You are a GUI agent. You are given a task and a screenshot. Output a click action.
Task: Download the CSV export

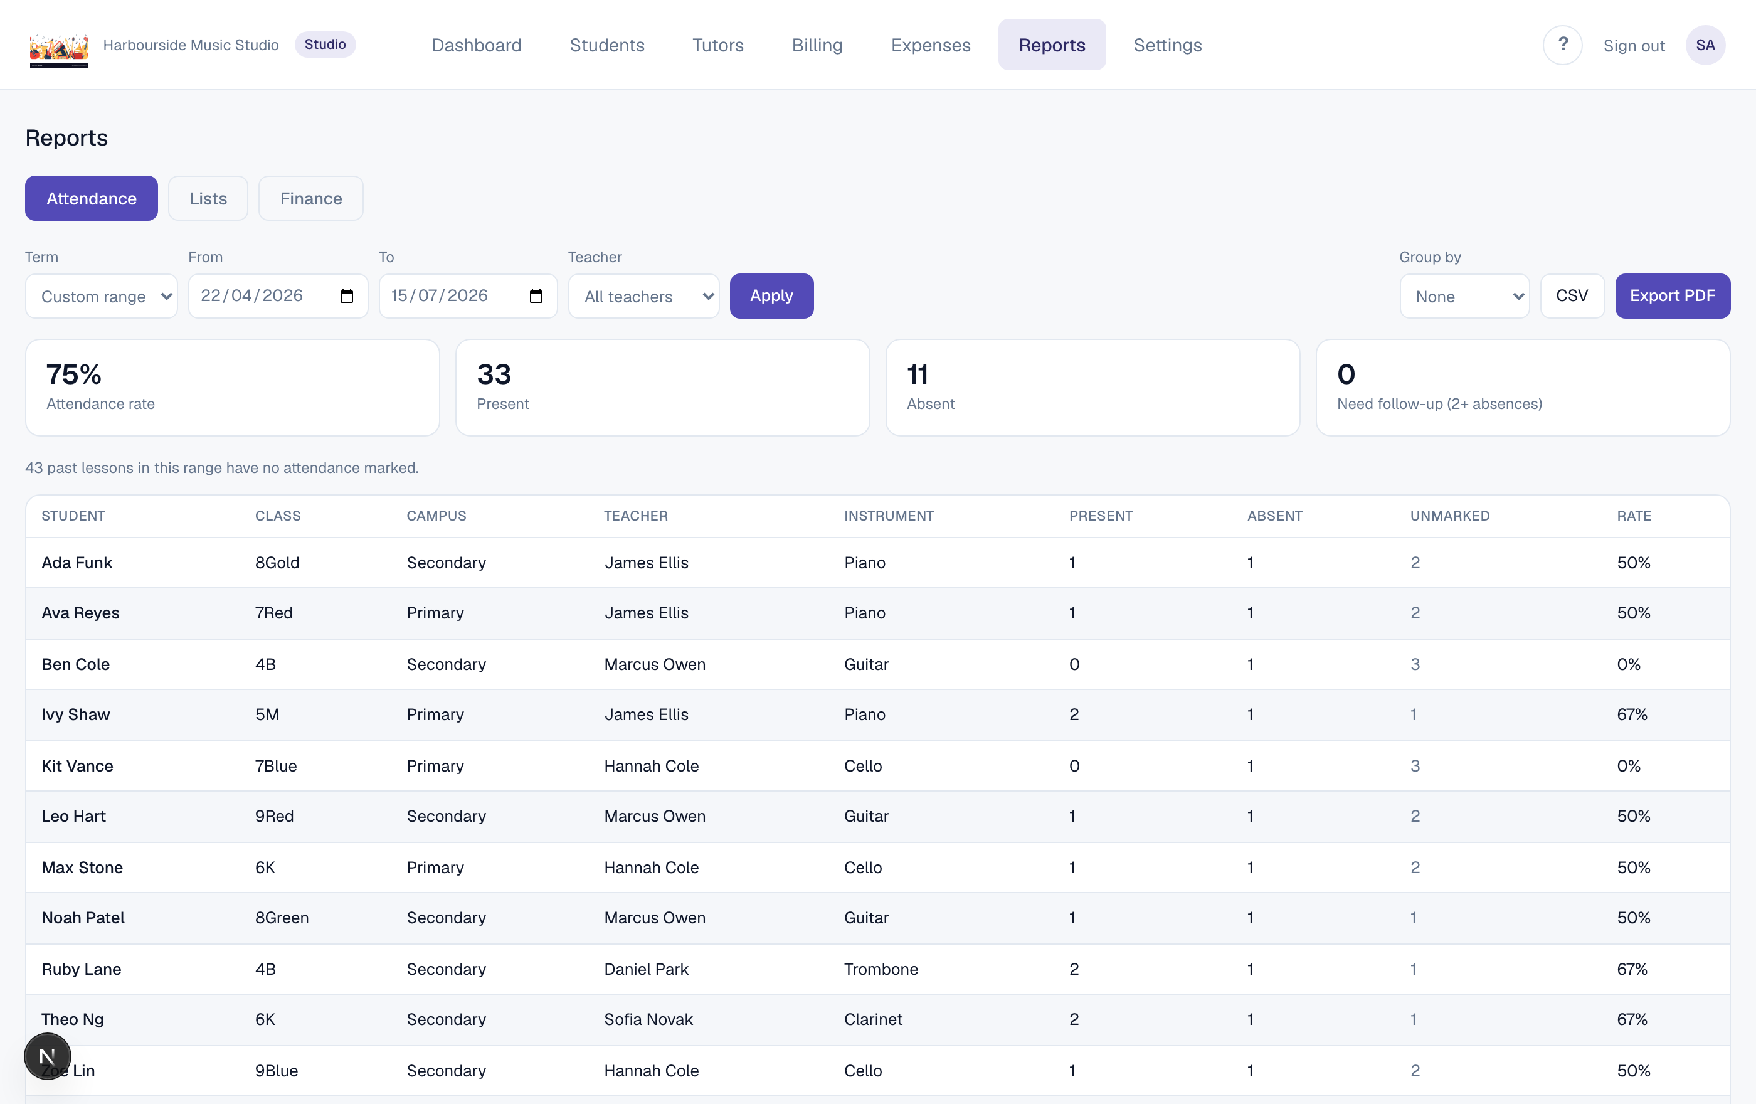point(1572,296)
